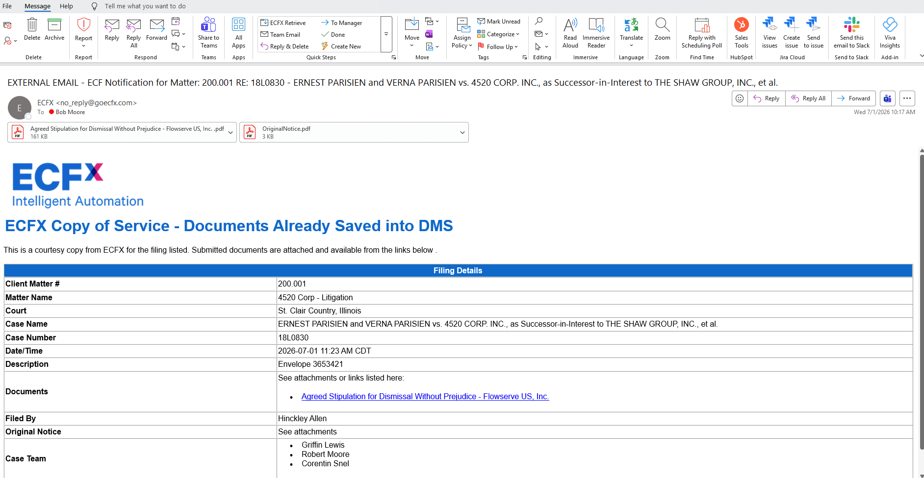Open the Zoom dialog

pos(662,29)
